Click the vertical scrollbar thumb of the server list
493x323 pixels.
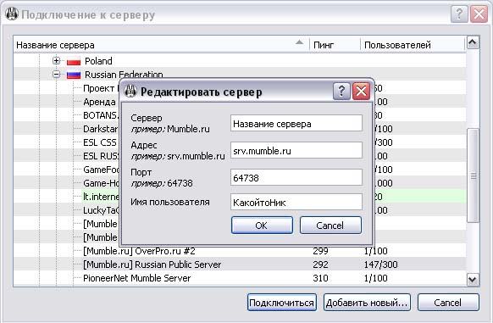click(473, 175)
